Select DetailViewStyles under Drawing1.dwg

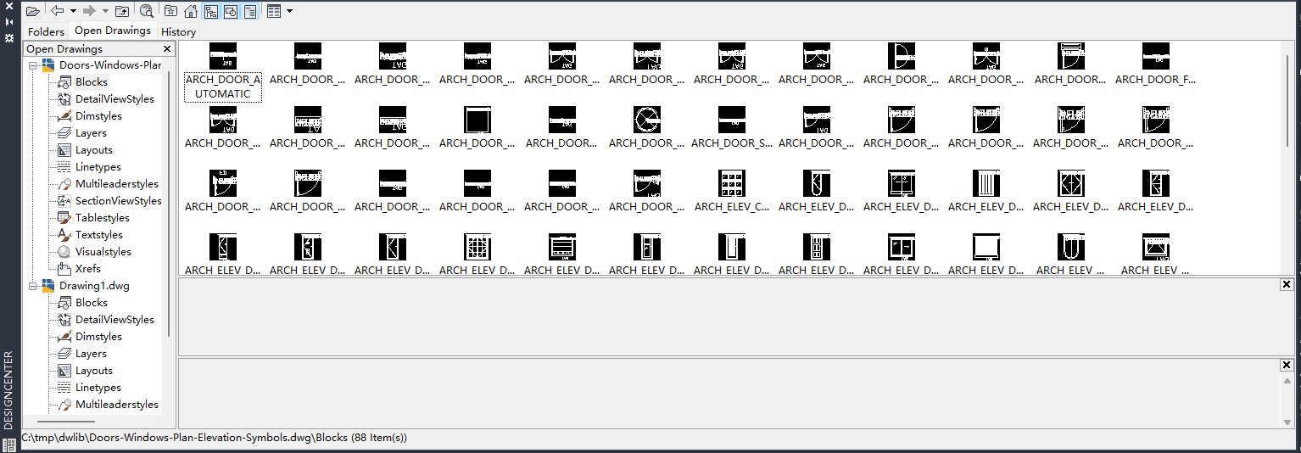[114, 320]
